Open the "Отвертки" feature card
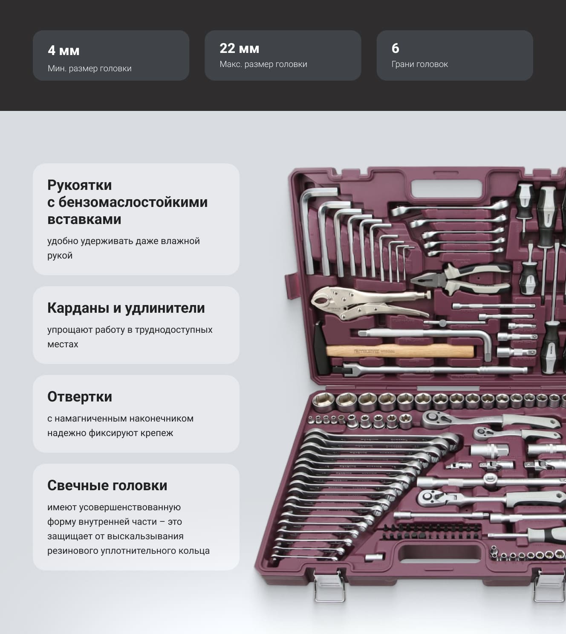The width and height of the screenshot is (566, 634). [x=136, y=414]
